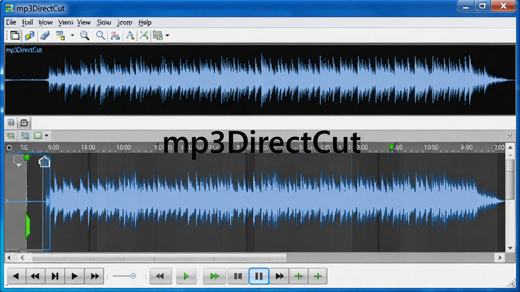Viewport: 520px width, 292px height.
Task: Click the black double-left rewind button
Action: tap(35, 276)
